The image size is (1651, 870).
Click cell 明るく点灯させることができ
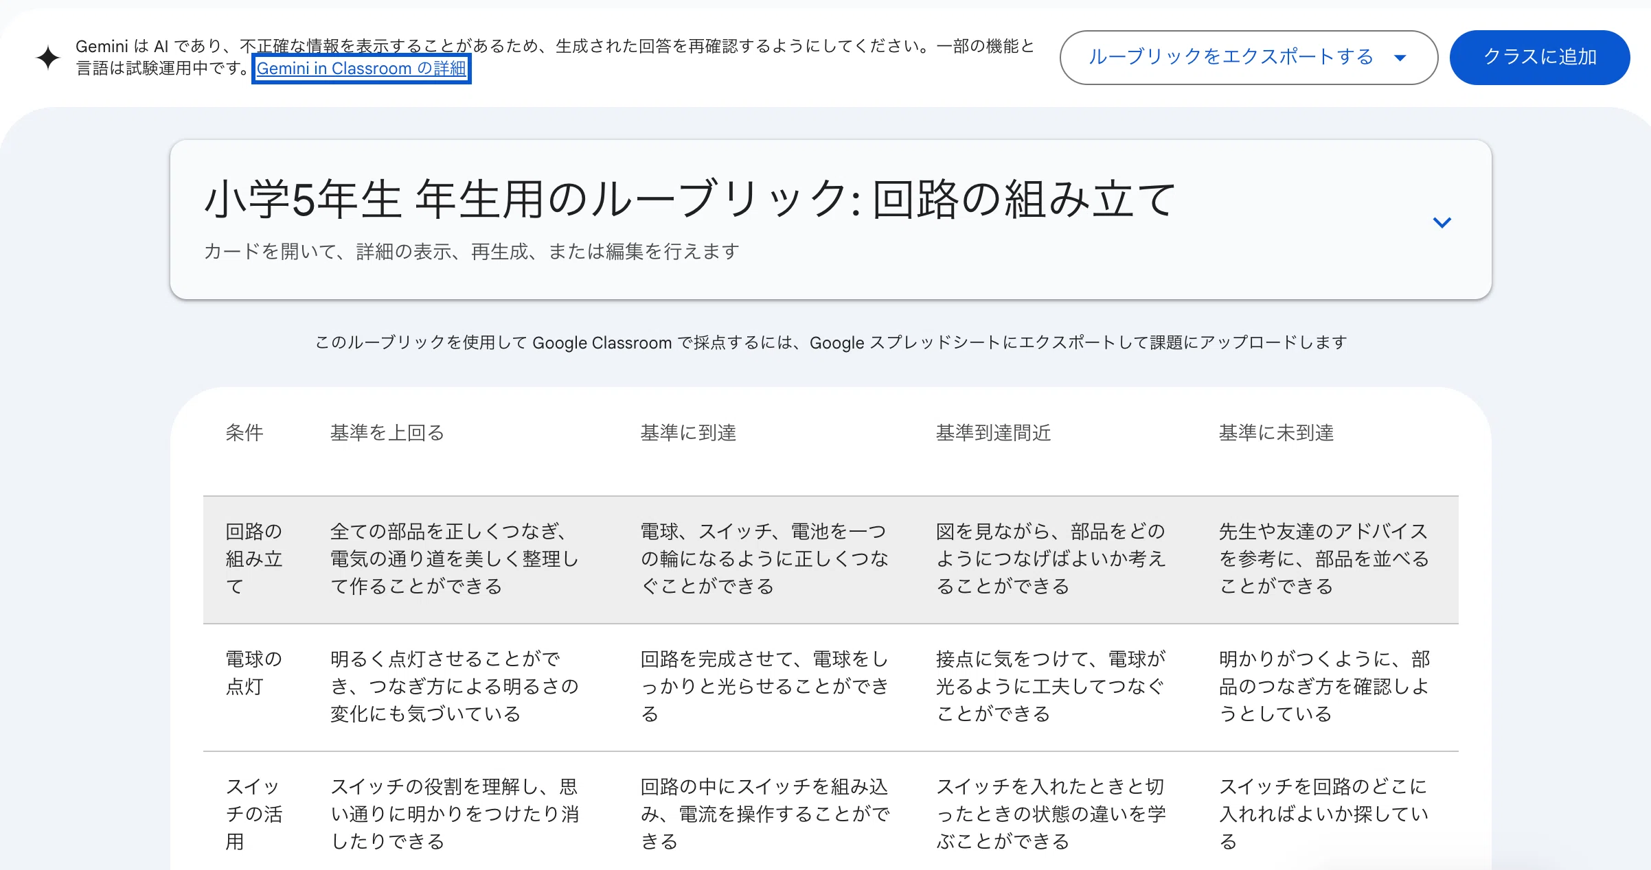[x=455, y=686]
